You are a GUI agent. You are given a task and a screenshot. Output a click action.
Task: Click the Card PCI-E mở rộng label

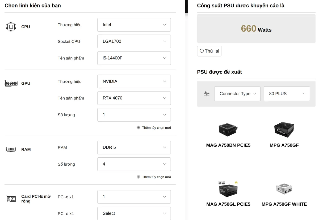[36, 199]
